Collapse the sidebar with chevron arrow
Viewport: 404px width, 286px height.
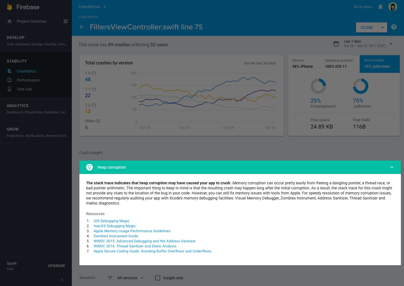(x=62, y=280)
